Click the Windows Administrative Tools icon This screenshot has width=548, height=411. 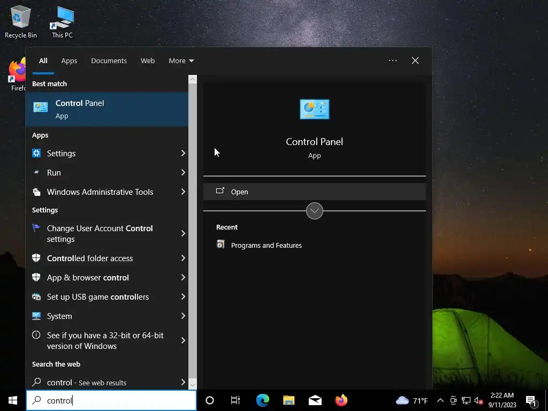[x=36, y=192]
